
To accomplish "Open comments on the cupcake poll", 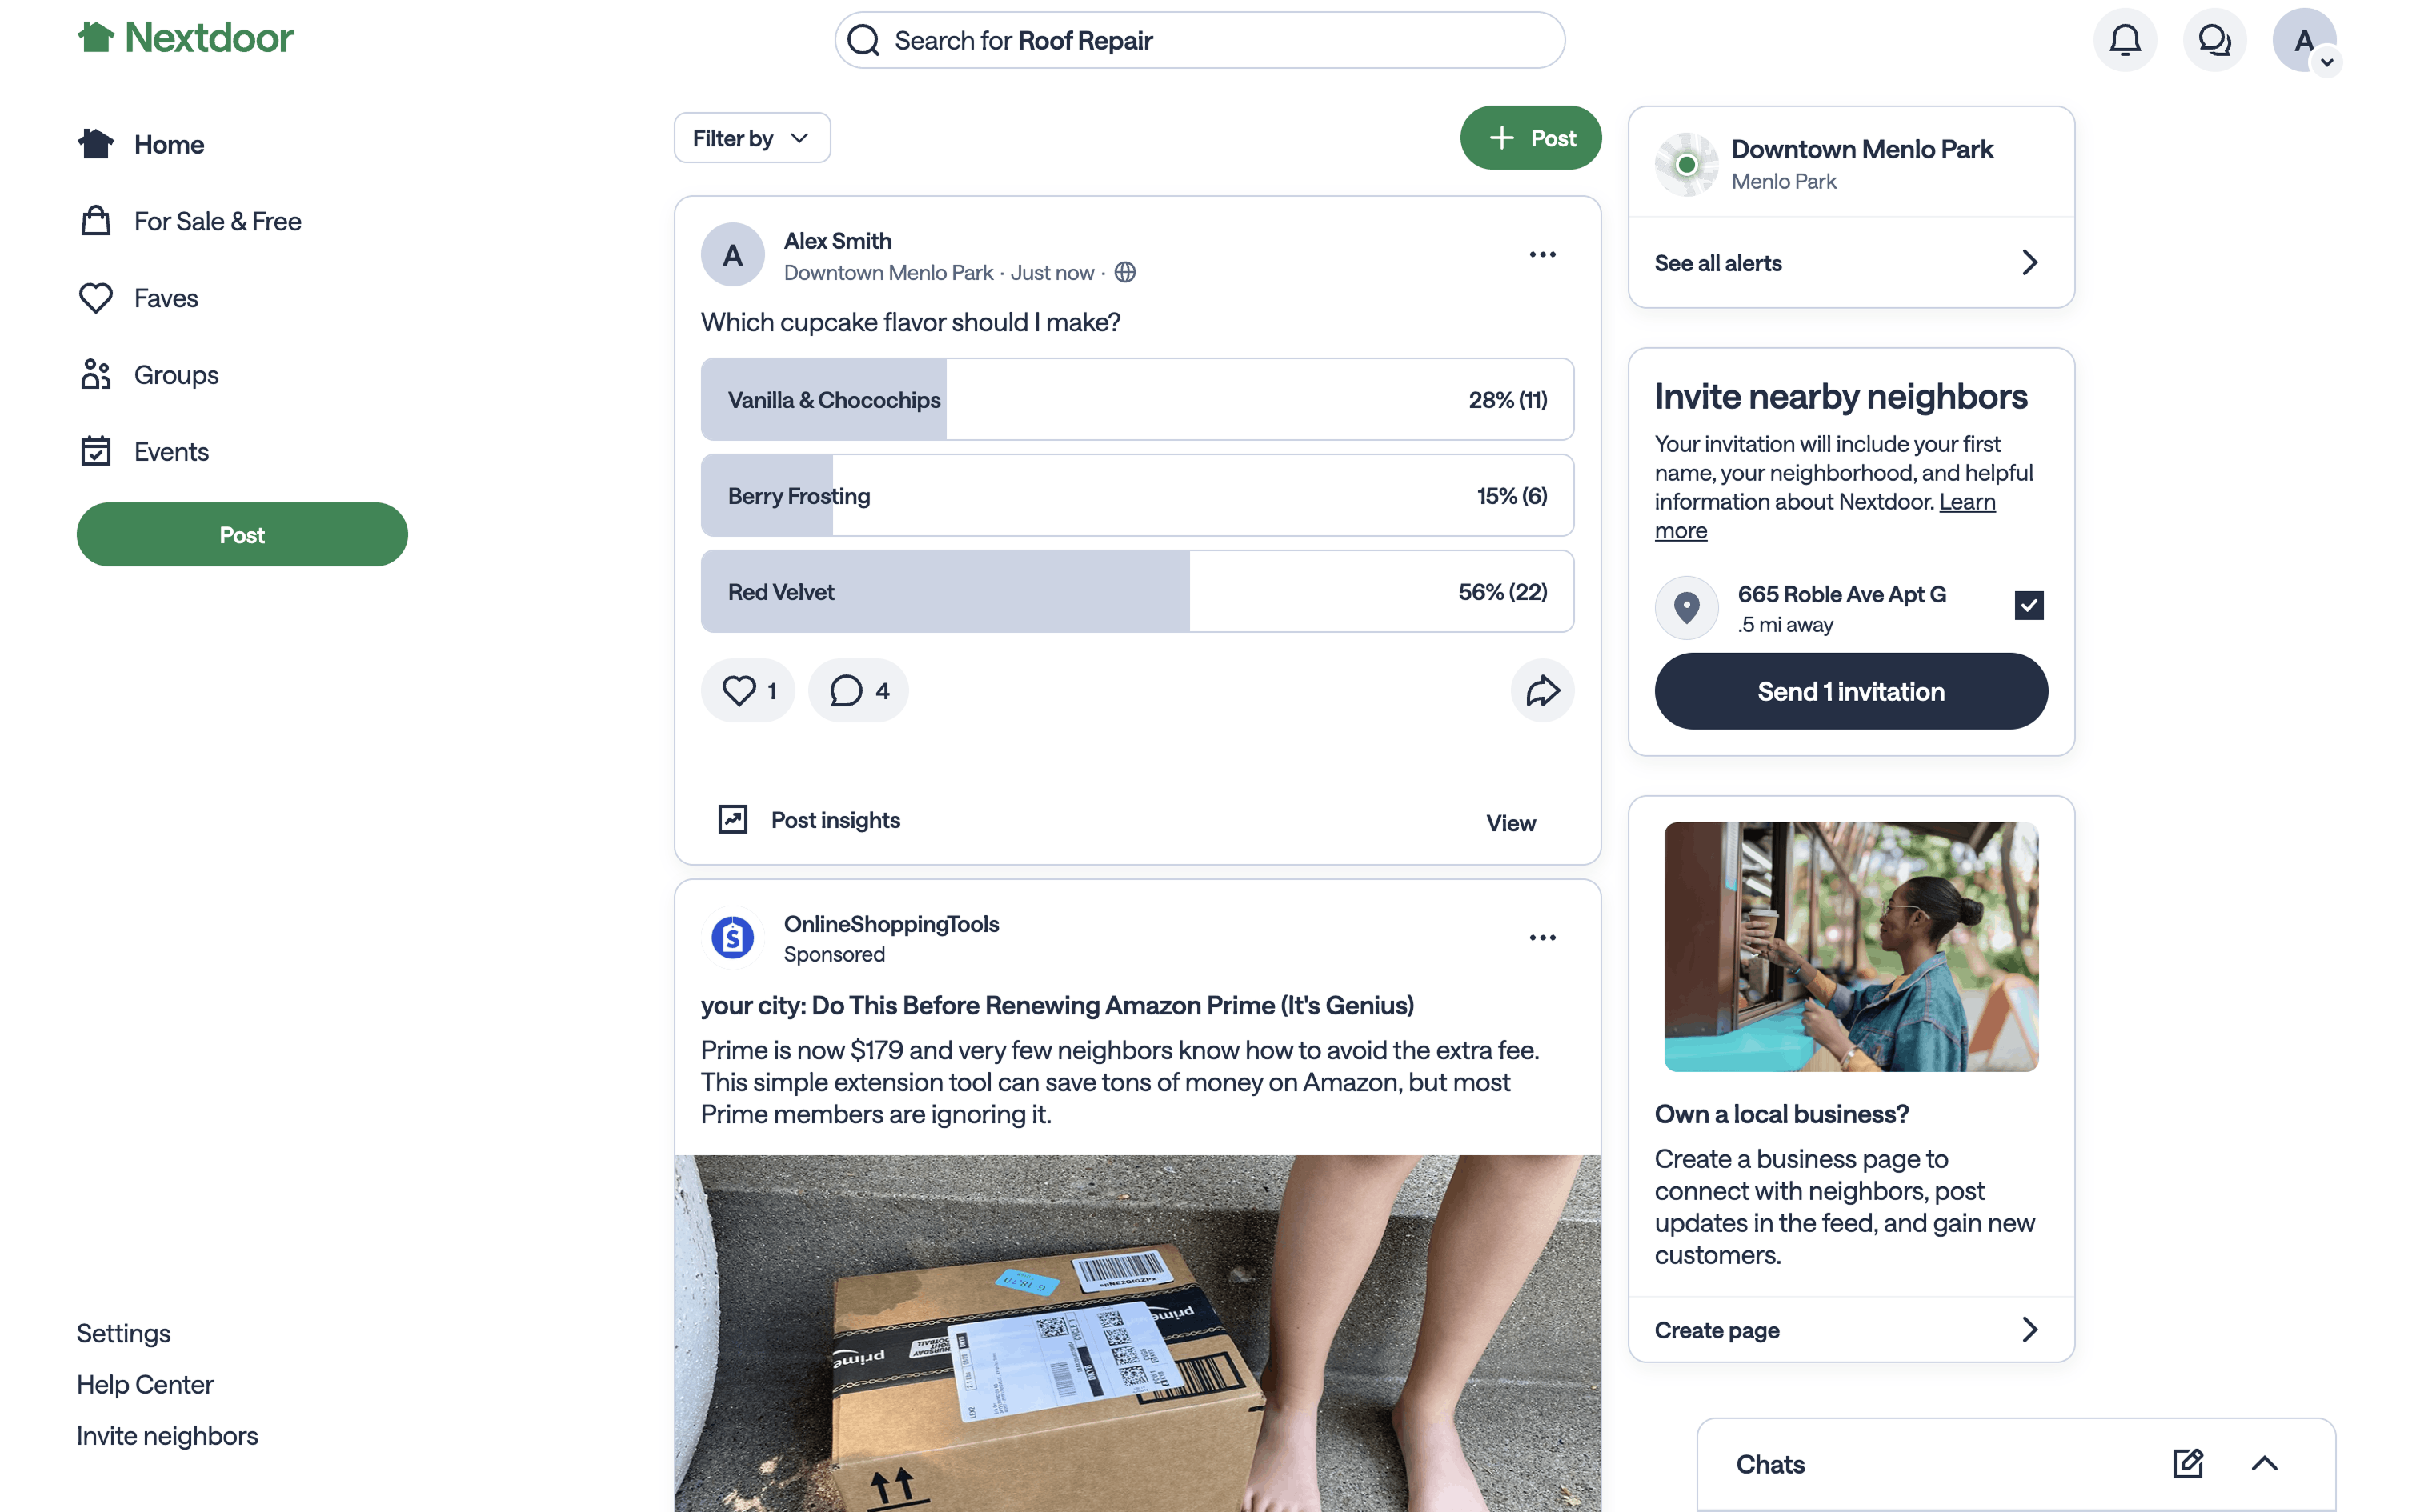I will (859, 690).
